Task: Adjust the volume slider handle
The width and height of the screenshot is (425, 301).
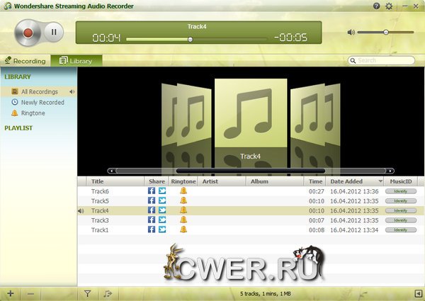Action: point(386,33)
